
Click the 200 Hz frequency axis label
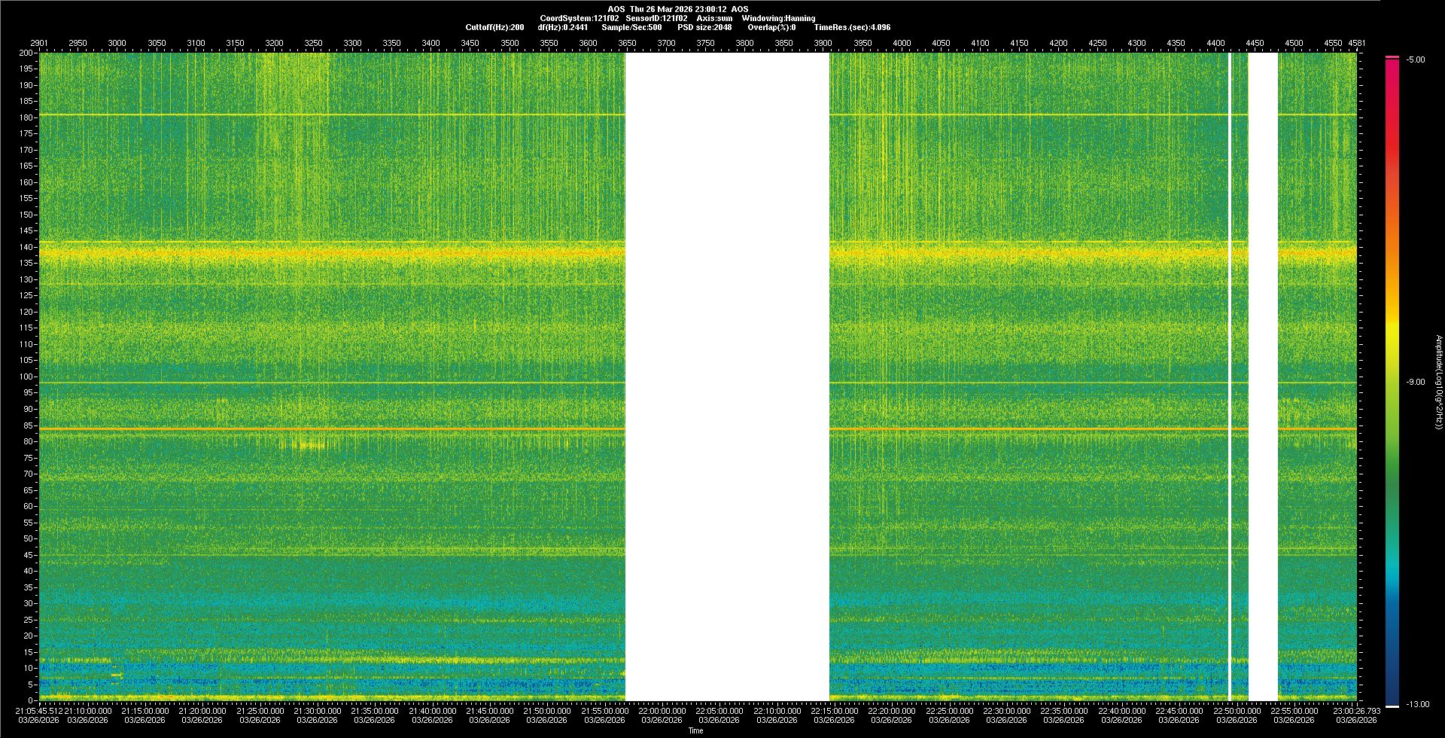click(x=26, y=53)
